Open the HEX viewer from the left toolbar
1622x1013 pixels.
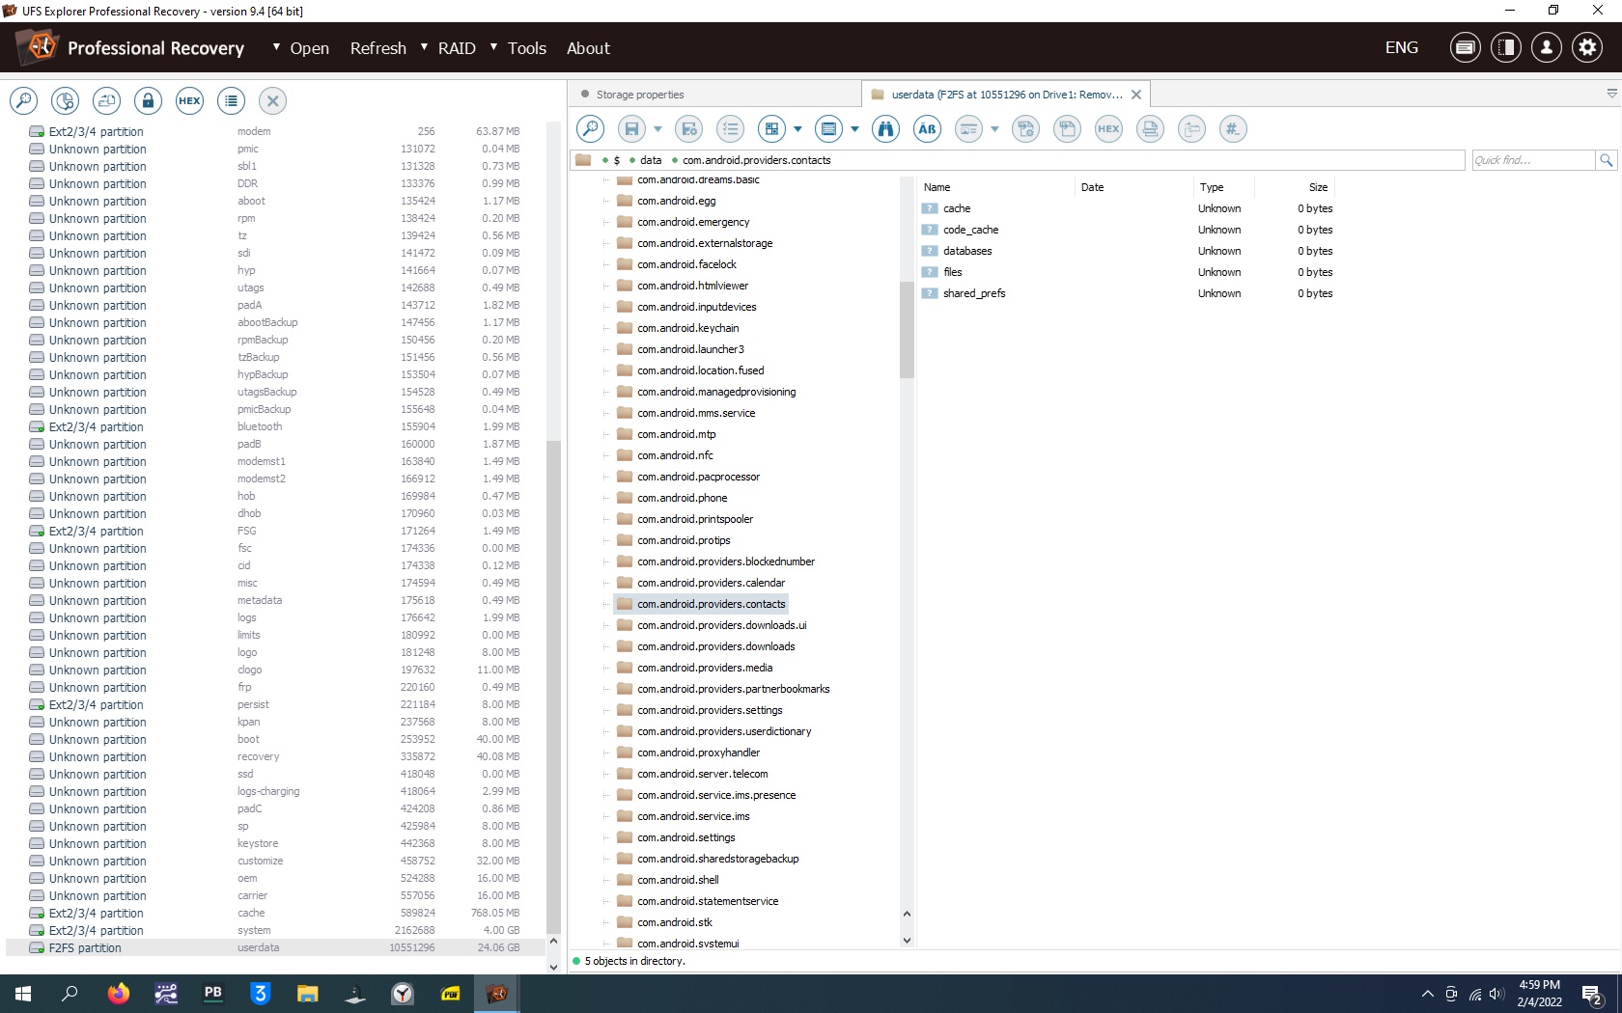point(189,100)
